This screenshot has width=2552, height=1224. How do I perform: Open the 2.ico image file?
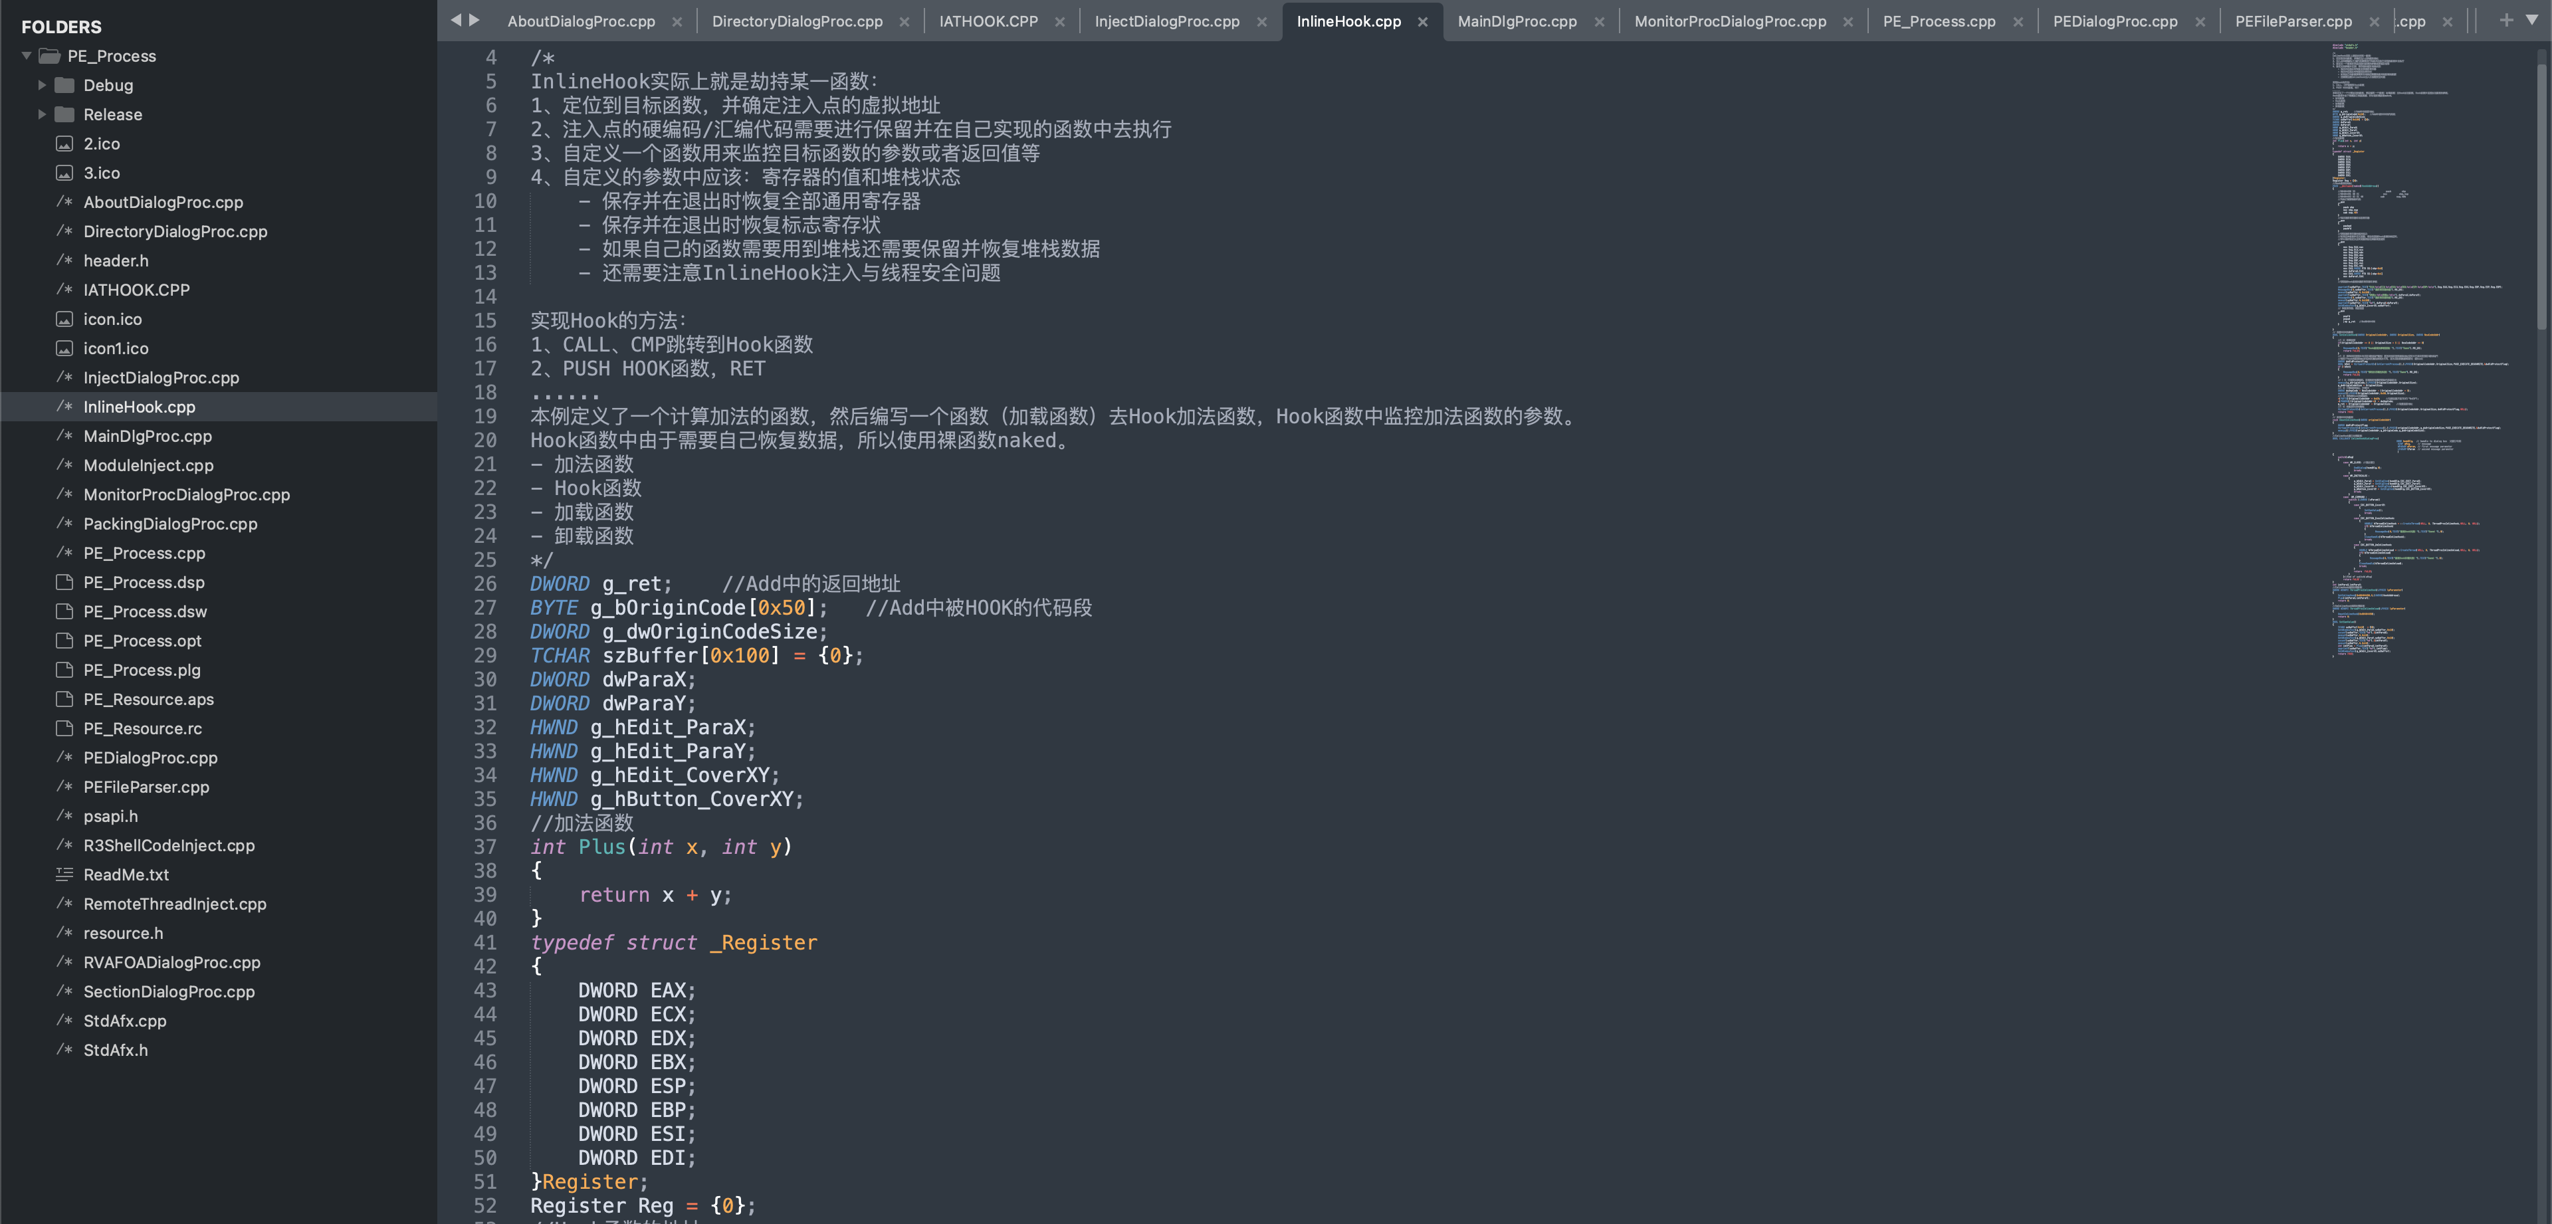click(101, 144)
